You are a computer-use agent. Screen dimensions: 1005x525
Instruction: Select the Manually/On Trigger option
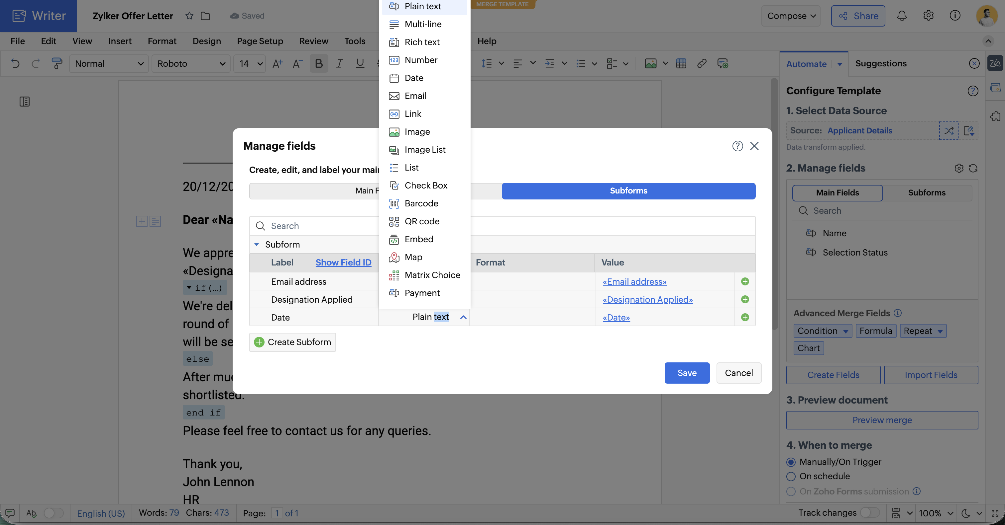click(x=791, y=462)
